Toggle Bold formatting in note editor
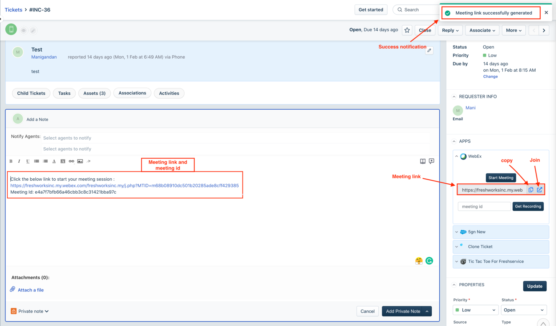This screenshot has width=556, height=326. [x=11, y=161]
